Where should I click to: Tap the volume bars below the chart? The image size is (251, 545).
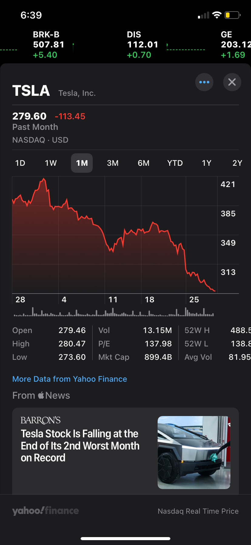pyautogui.click(x=114, y=313)
